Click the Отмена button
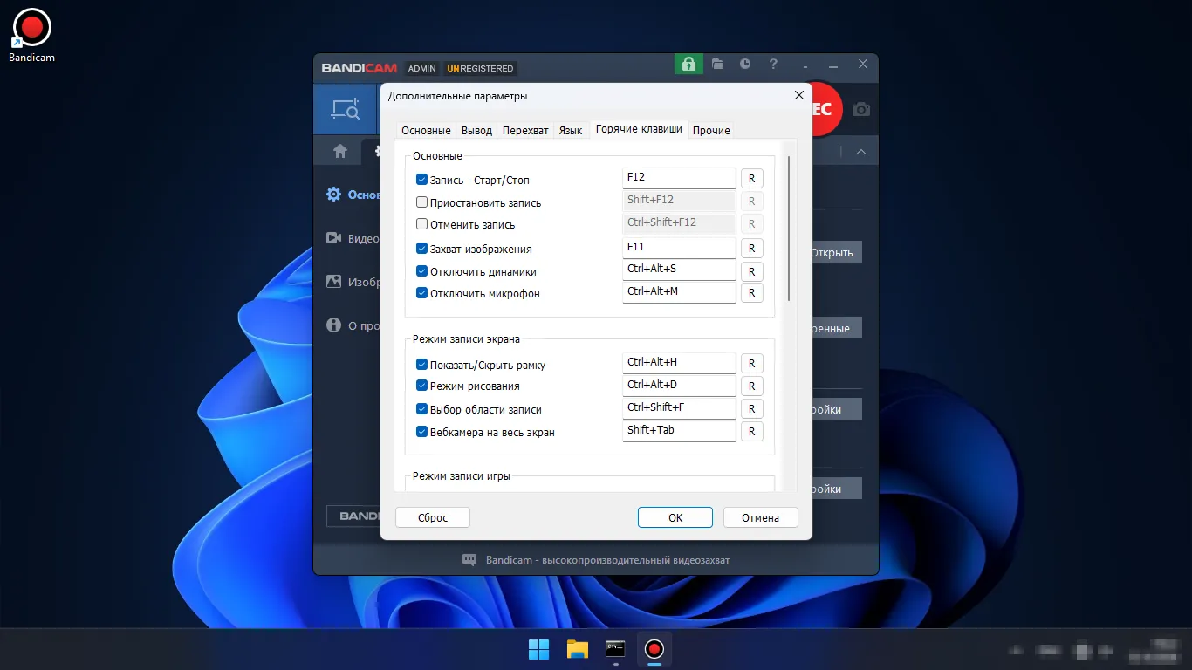This screenshot has width=1192, height=670. (761, 517)
